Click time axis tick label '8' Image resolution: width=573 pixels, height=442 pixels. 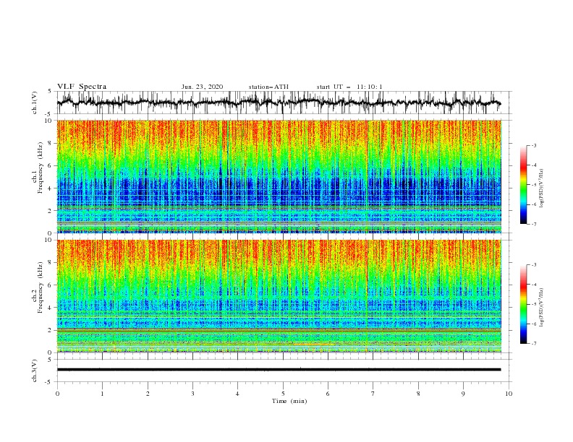tap(418, 394)
